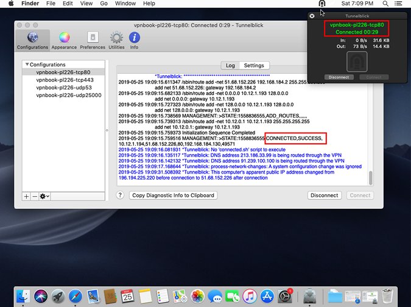Open Notification Center list icon
This screenshot has height=307, width=411.
coord(398,4)
